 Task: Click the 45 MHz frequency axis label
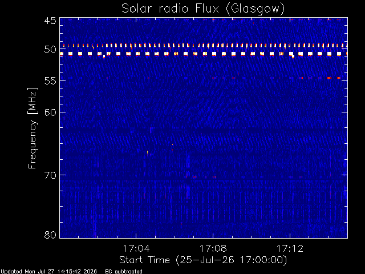[50, 21]
